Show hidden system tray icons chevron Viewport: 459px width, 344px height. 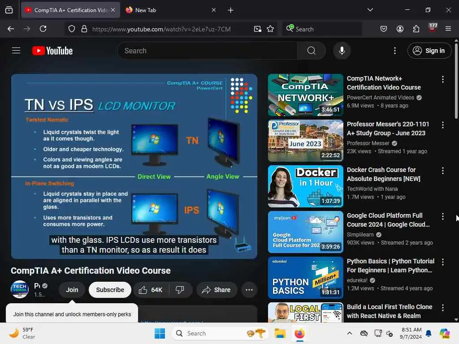click(x=350, y=333)
